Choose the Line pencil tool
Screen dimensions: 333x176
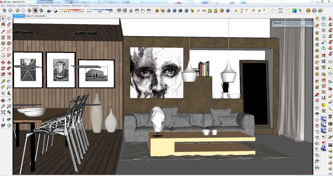point(3,32)
